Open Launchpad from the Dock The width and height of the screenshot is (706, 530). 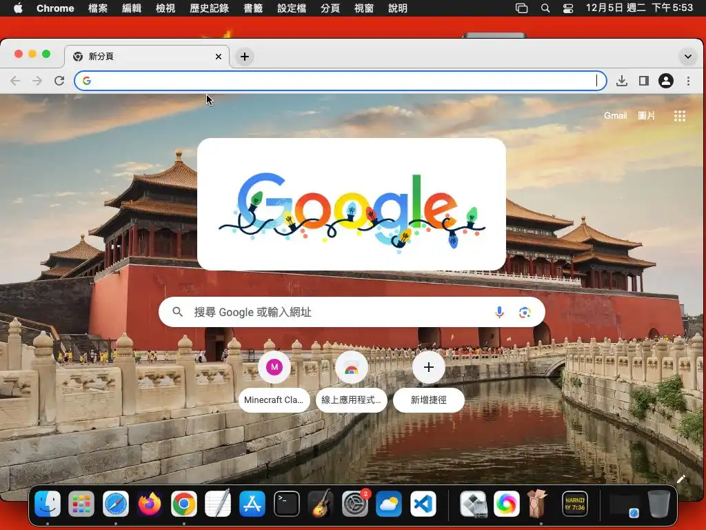tap(81, 503)
